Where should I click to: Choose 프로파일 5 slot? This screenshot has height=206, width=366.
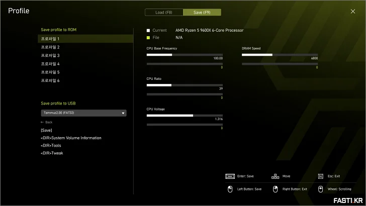[x=85, y=72]
